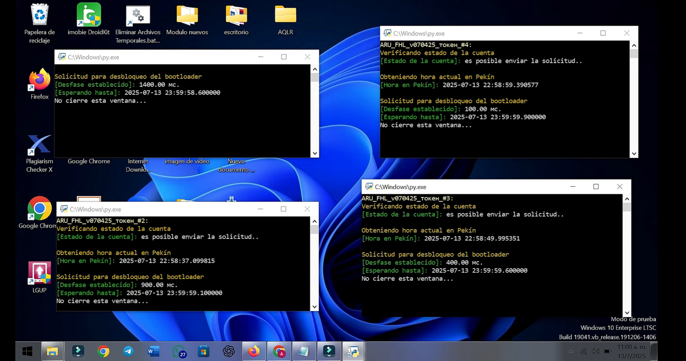
Task: Click the token #3 window title bar text
Action: (x=400, y=187)
